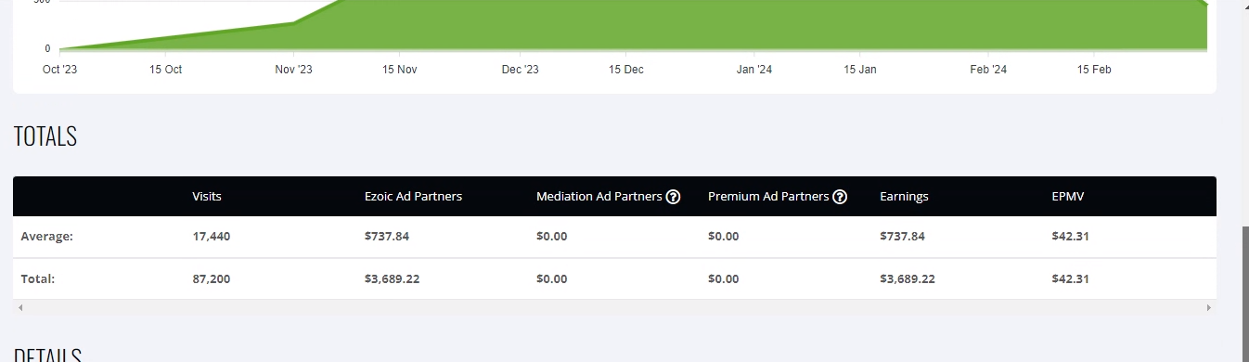The image size is (1249, 362).
Task: Click the Mediation Ad Partners help icon
Action: click(674, 197)
